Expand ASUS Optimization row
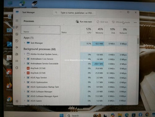The image size is (155, 117). (24, 82)
